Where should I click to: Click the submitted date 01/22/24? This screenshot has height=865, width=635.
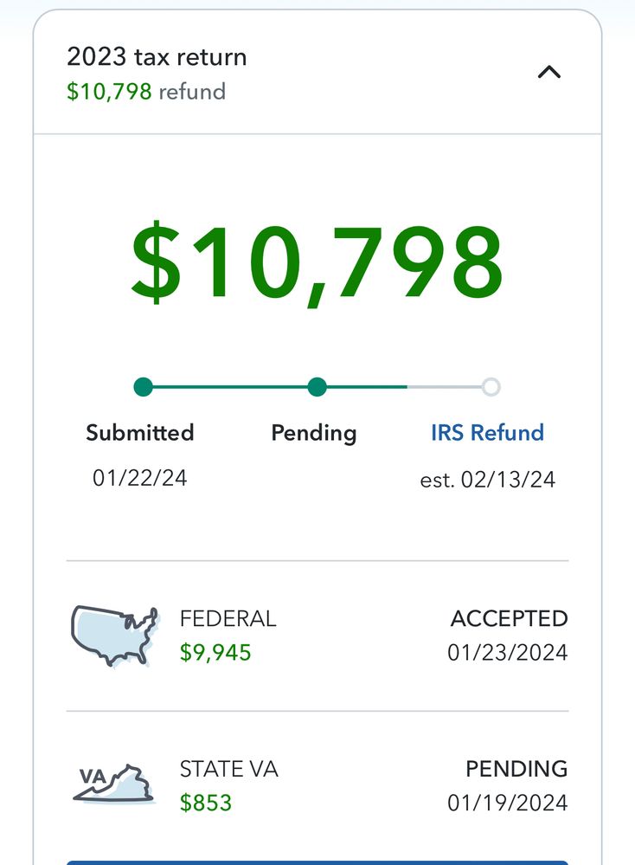click(139, 477)
